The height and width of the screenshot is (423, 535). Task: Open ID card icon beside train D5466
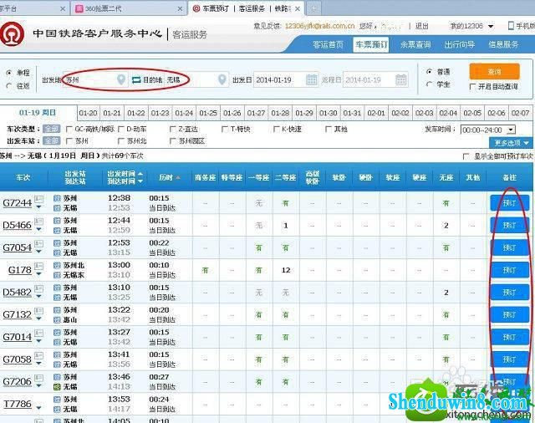point(39,221)
